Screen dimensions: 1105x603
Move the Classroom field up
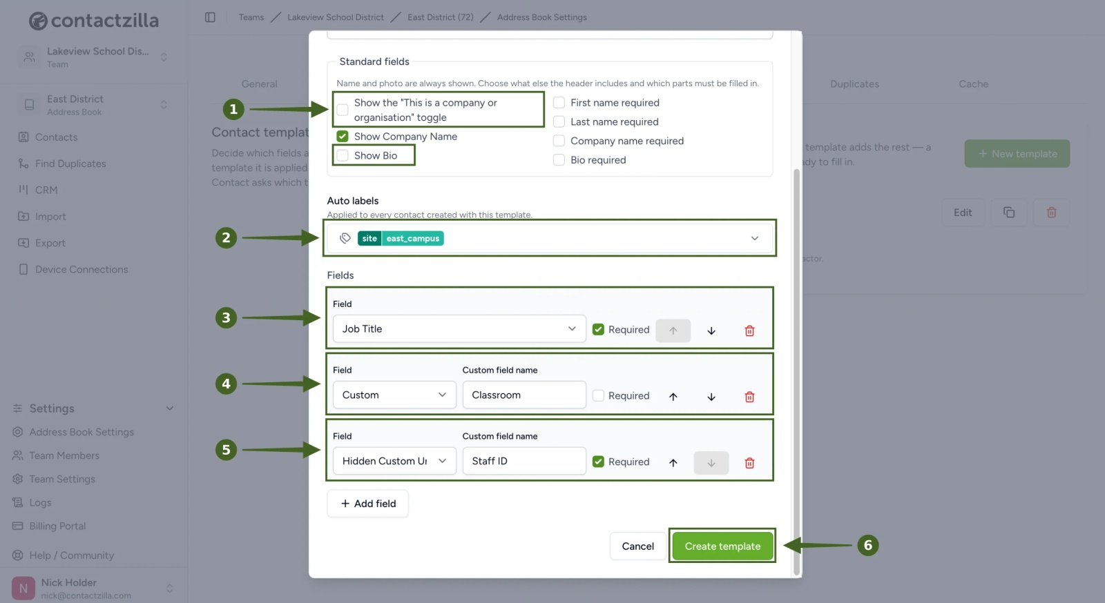point(673,397)
